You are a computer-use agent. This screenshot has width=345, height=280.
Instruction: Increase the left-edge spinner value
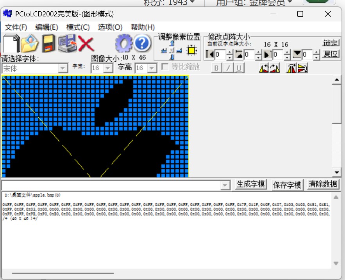click(x=229, y=52)
